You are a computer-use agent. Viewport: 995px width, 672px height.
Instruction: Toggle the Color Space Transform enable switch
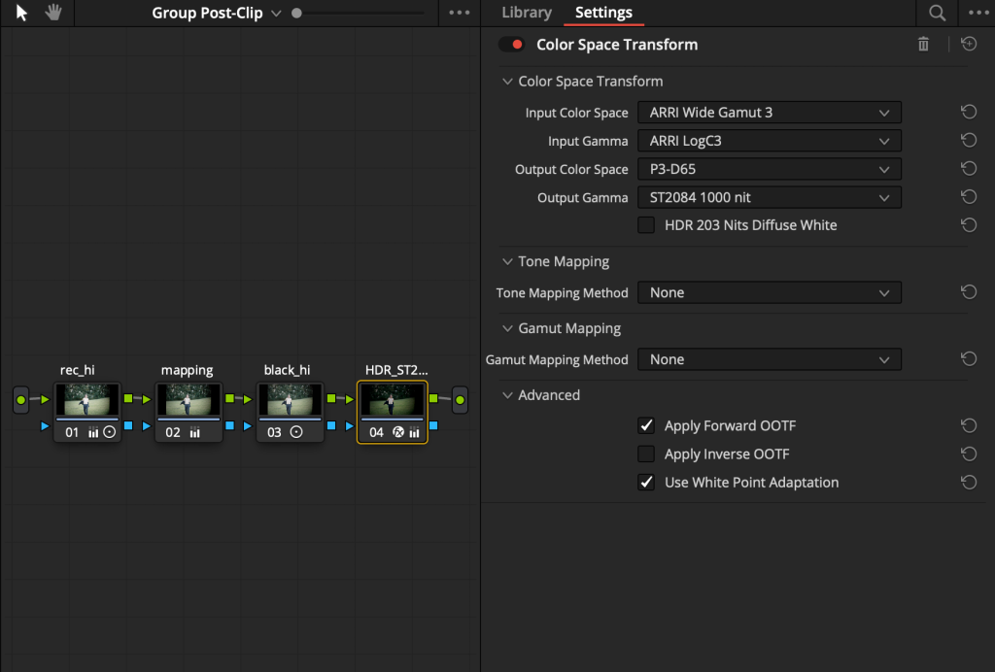coord(511,45)
